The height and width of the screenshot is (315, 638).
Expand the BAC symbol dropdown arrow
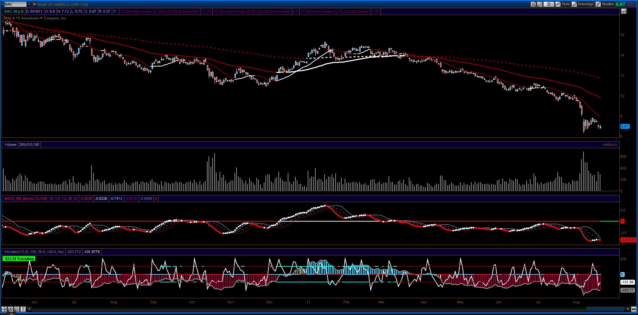coord(29,4)
